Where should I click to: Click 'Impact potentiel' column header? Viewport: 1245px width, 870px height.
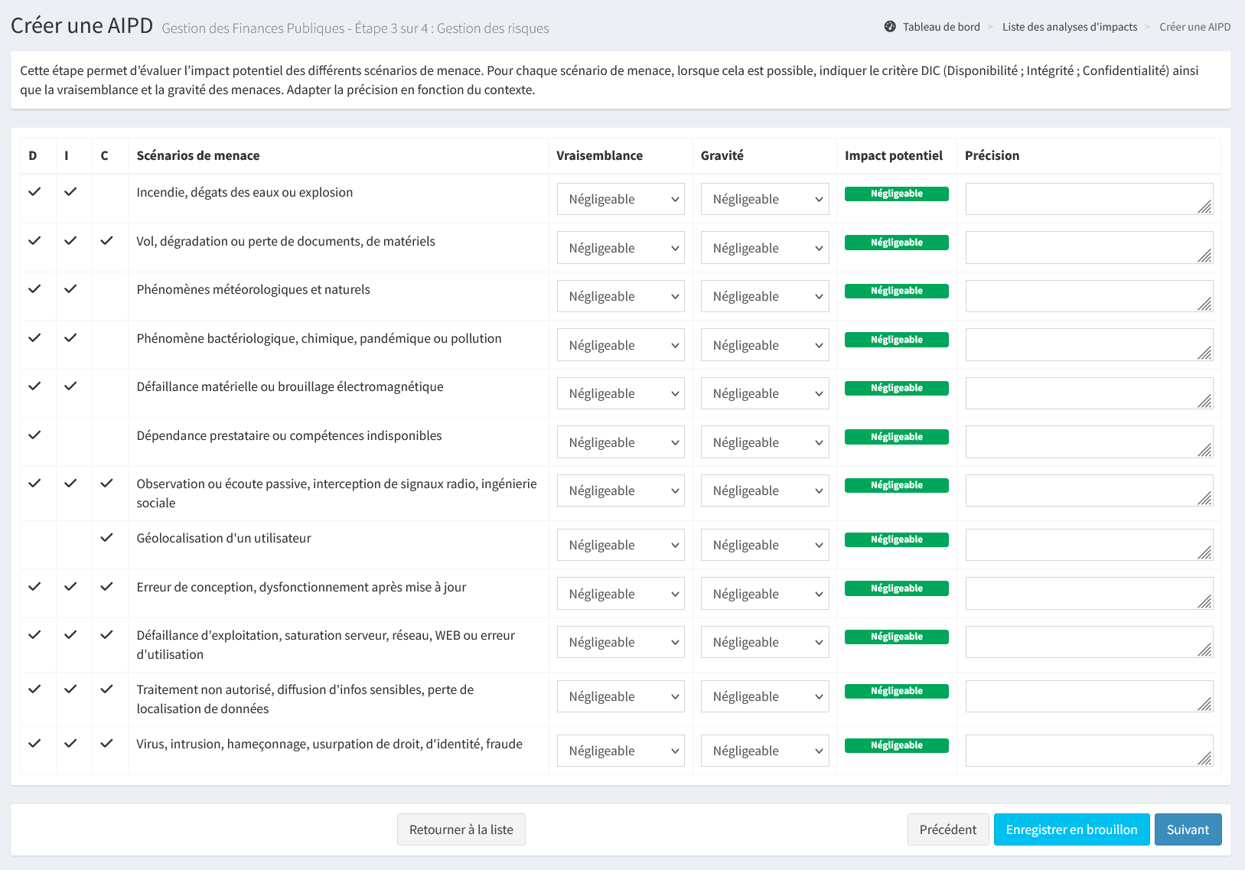894,155
